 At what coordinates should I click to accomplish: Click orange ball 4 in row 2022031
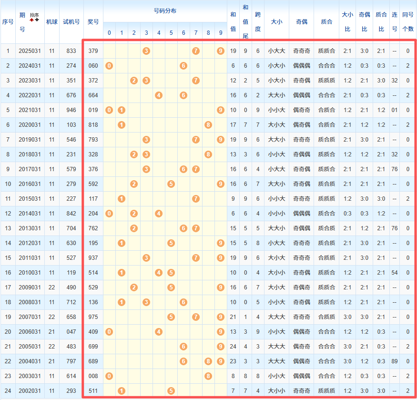tap(159, 95)
